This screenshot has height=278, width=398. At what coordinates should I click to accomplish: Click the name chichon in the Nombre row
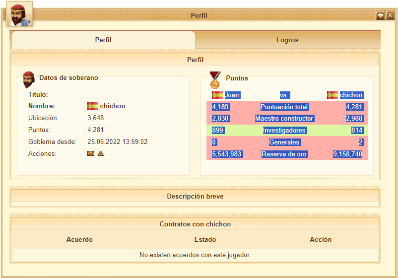pyautogui.click(x=113, y=106)
